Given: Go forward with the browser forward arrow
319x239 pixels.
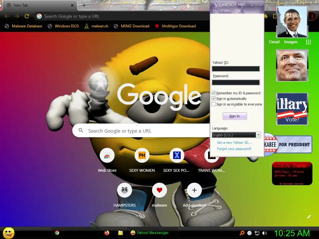Looking at the screenshot, I should 17,16.
